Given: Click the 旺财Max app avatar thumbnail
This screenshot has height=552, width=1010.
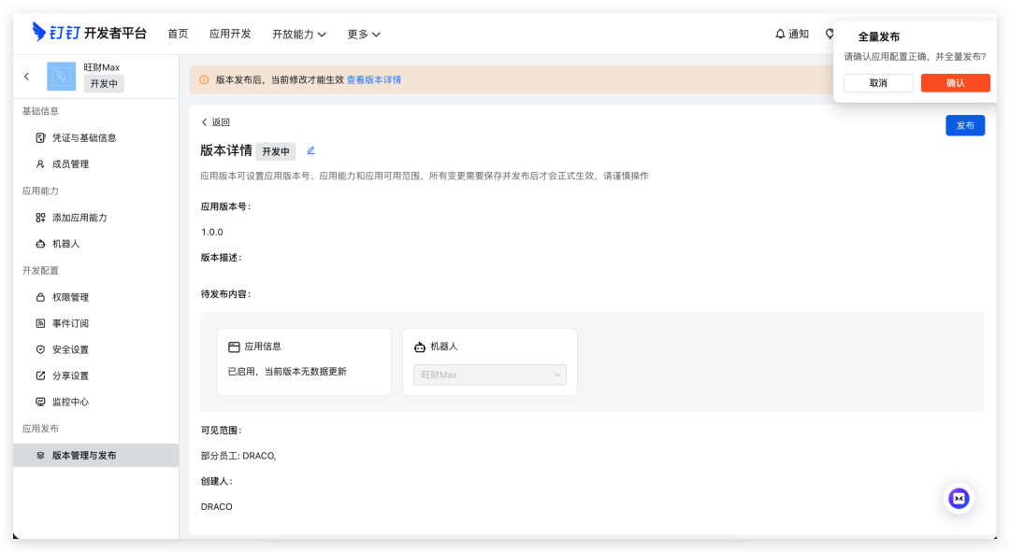Looking at the screenshot, I should (x=62, y=76).
